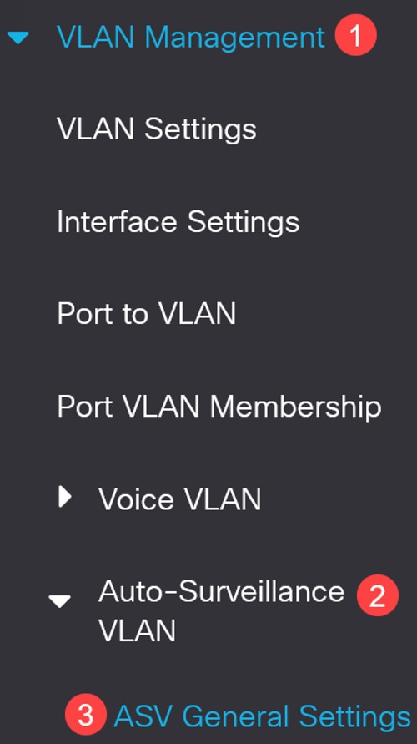Click the Voice VLAN label

(x=179, y=499)
